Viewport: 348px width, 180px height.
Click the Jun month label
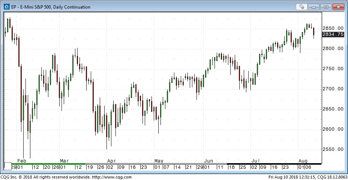208,161
